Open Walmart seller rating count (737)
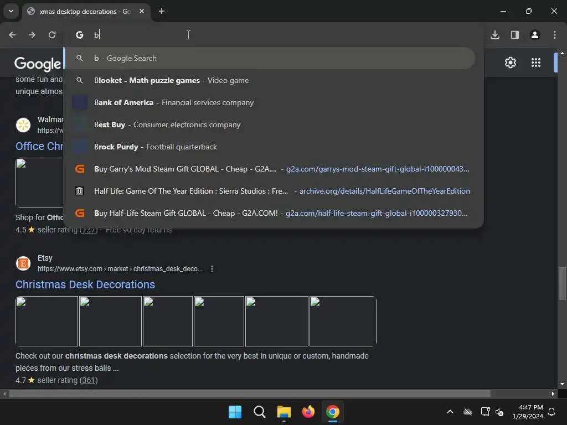Image resolution: width=567 pixels, height=425 pixels. click(x=89, y=230)
